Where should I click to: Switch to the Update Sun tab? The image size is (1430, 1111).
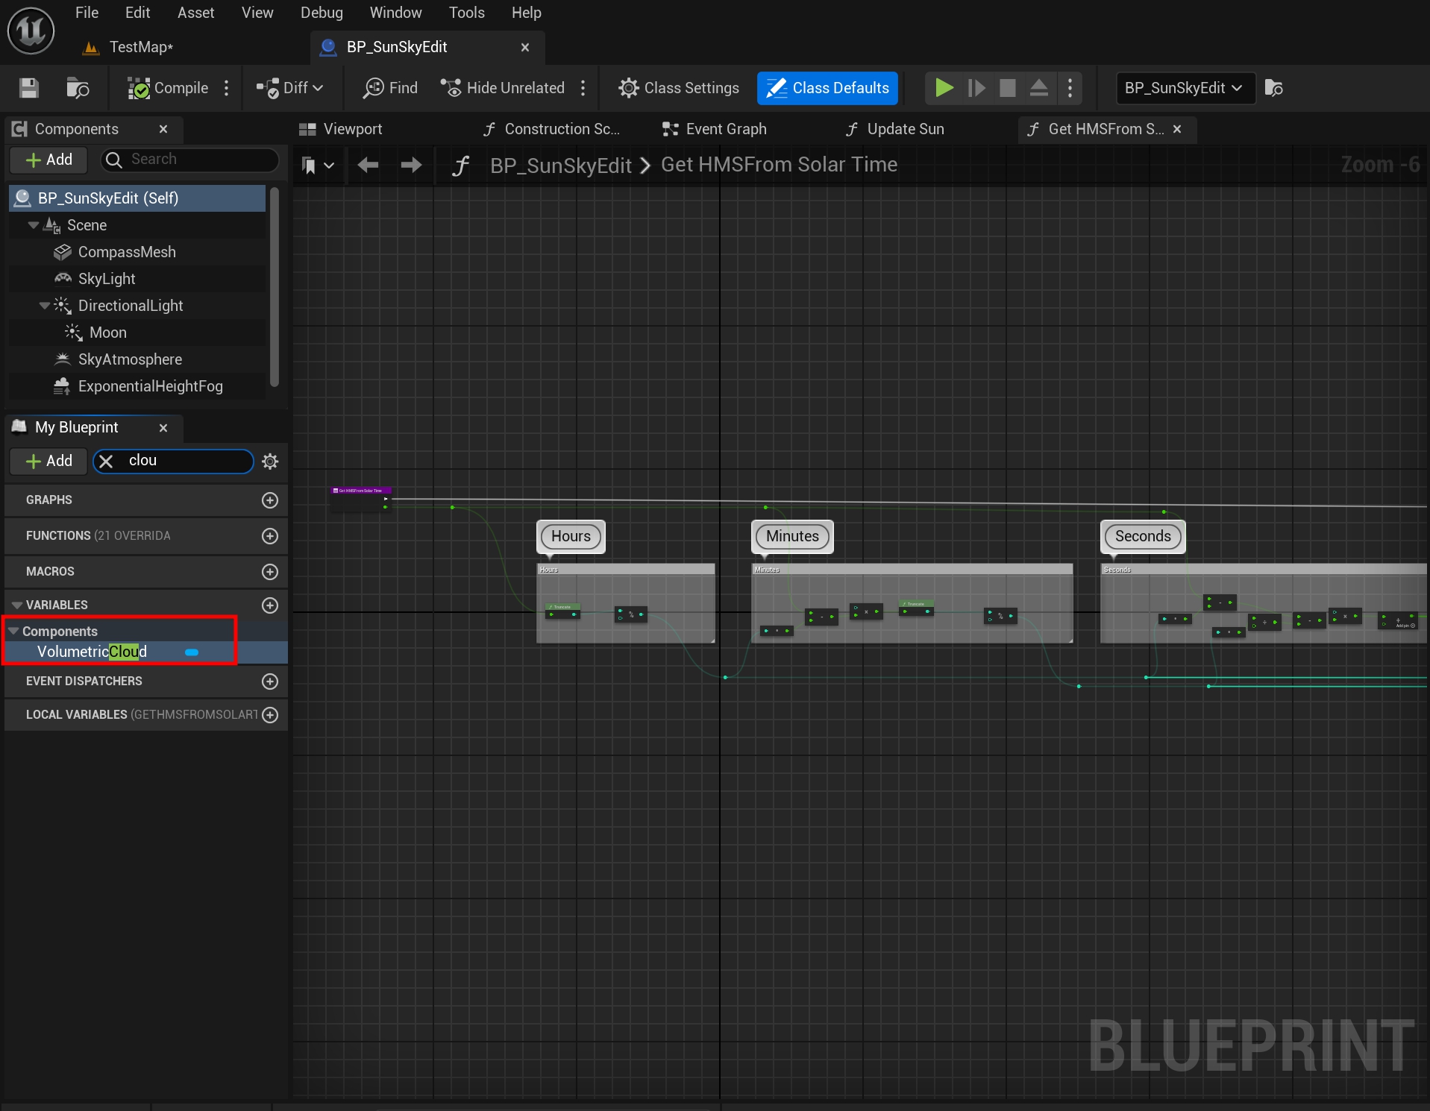click(x=895, y=129)
